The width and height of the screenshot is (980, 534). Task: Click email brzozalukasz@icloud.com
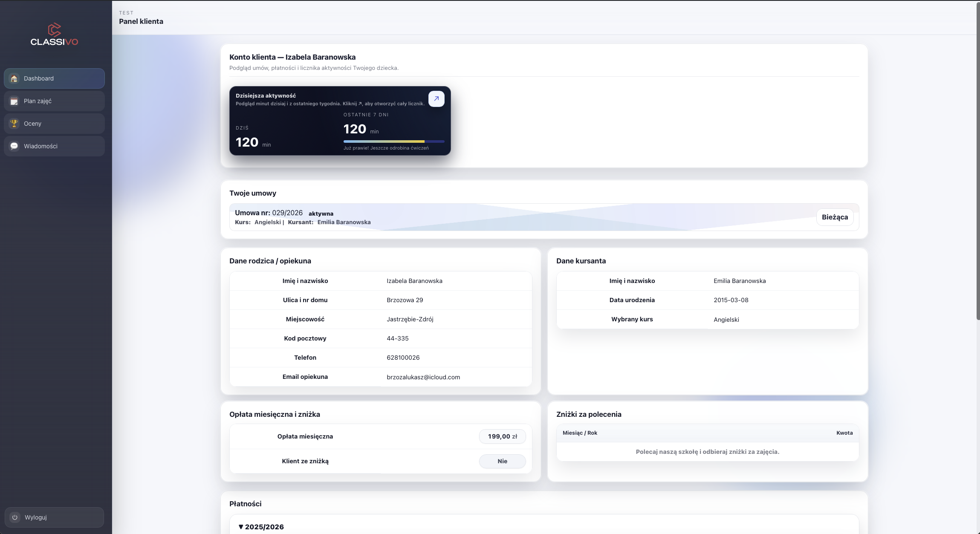[x=423, y=377]
